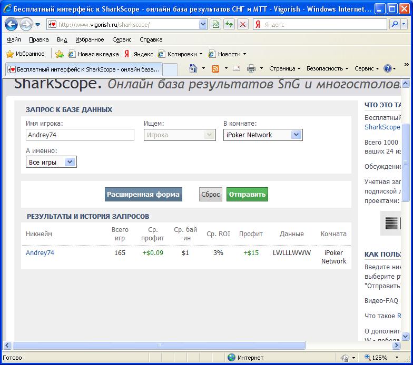
Task: Open the Вид menu
Action: tap(62, 39)
